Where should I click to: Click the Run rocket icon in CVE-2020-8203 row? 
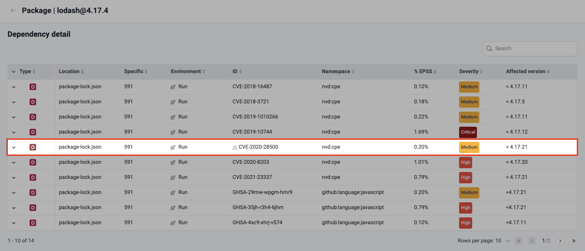[x=173, y=162]
